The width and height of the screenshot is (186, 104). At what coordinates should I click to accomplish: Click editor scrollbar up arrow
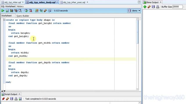point(137,19)
